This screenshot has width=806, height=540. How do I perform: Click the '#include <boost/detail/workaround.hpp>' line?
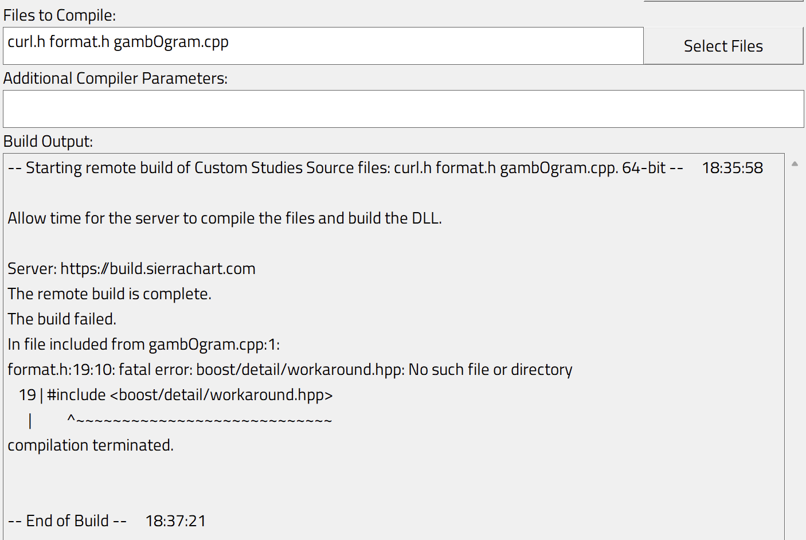189,394
